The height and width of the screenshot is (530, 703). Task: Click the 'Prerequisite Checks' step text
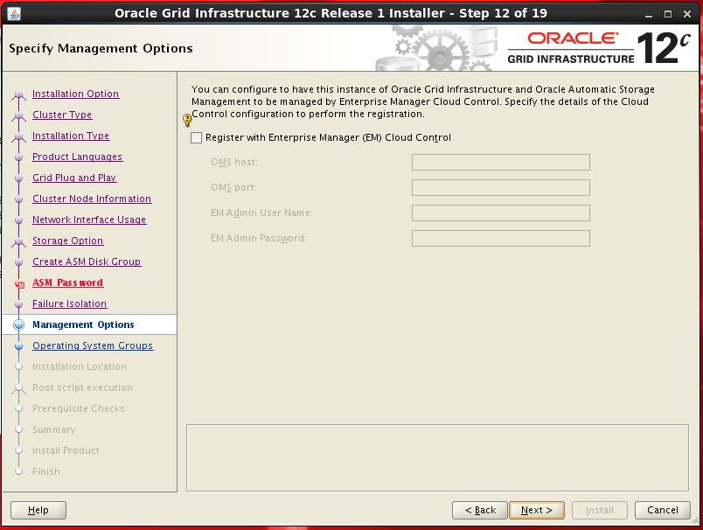(x=79, y=408)
